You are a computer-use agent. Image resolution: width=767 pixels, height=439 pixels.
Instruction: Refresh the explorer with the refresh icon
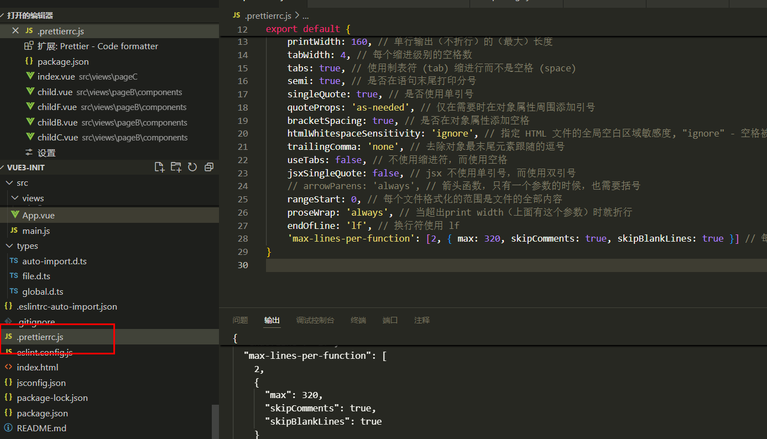pyautogui.click(x=192, y=167)
